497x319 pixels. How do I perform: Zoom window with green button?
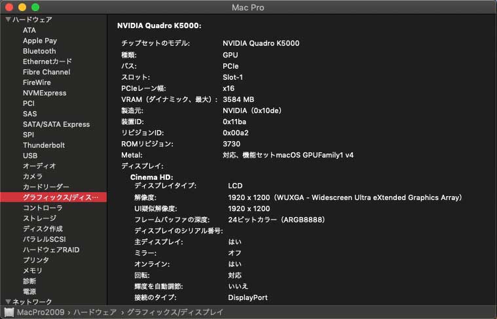pyautogui.click(x=35, y=7)
